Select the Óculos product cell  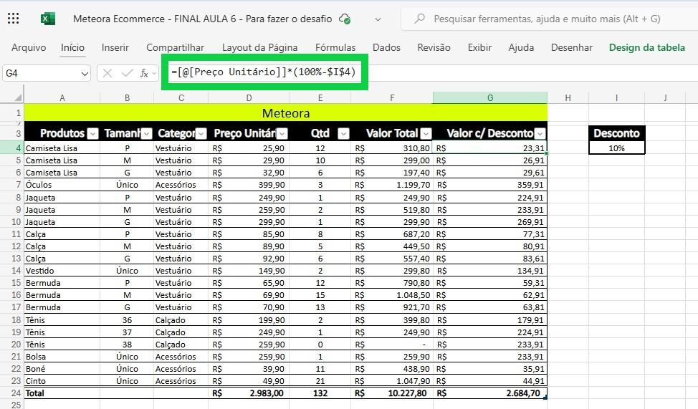(x=62, y=185)
